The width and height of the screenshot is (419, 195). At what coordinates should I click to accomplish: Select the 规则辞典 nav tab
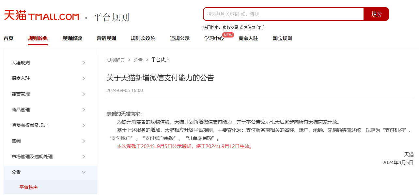[38, 38]
